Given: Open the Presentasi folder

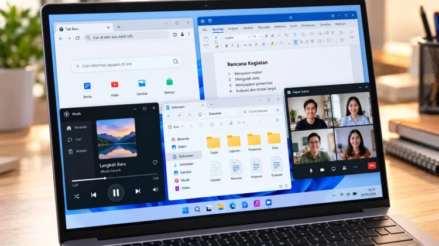Looking at the screenshot, I should pyautogui.click(x=255, y=142).
